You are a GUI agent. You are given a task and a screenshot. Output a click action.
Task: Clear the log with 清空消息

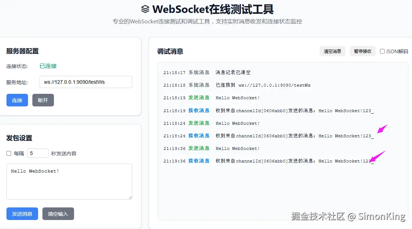[333, 51]
